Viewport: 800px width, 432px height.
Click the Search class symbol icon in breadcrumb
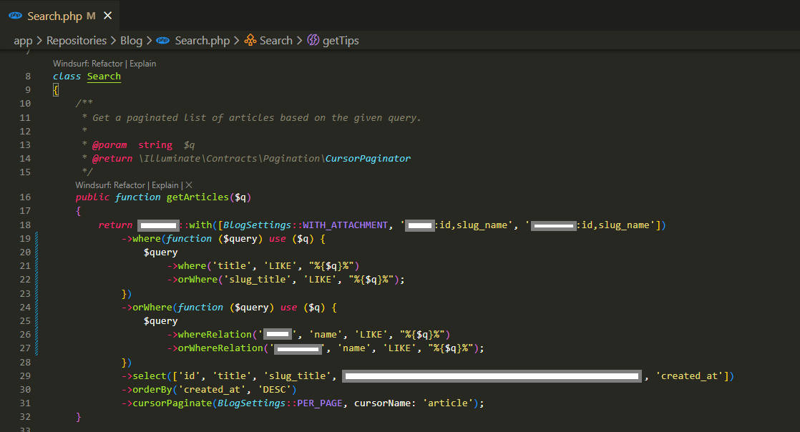(x=250, y=40)
